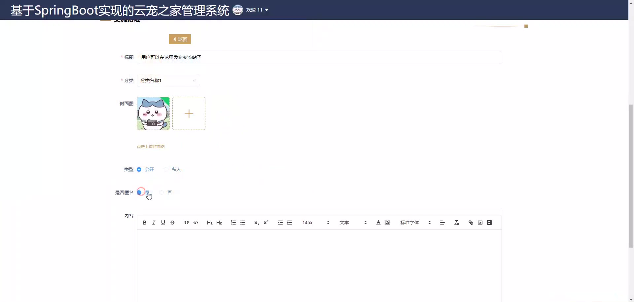Screen dimensions: 634x302
Task: Click the 返回 back button
Action: (180, 39)
